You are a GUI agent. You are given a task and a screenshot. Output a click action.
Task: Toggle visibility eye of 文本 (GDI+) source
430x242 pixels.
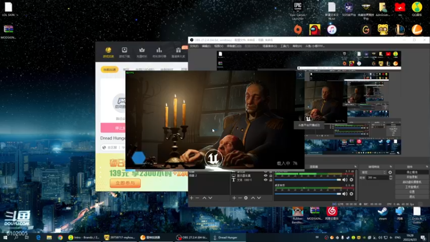(x=266, y=180)
